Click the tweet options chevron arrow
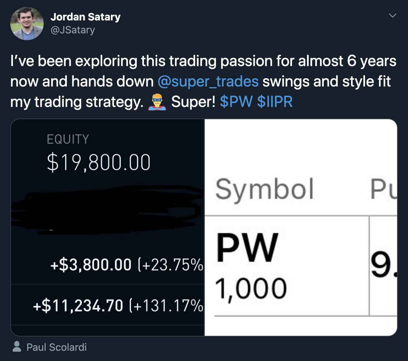408x361 pixels. (x=393, y=16)
